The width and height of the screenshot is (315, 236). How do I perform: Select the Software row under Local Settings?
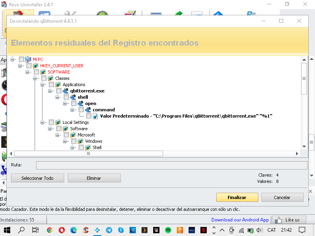click(x=79, y=129)
